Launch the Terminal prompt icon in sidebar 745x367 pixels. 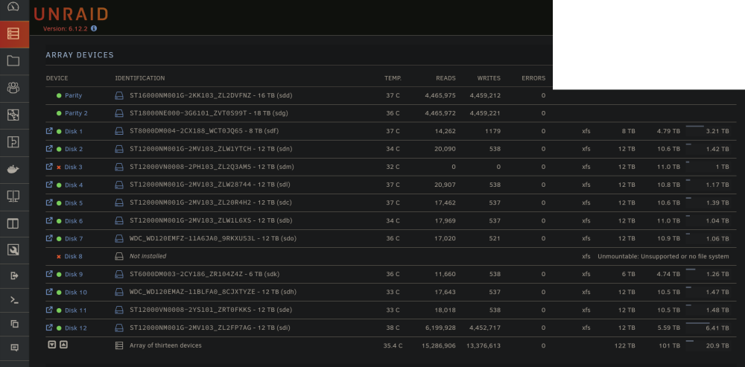pos(14,300)
